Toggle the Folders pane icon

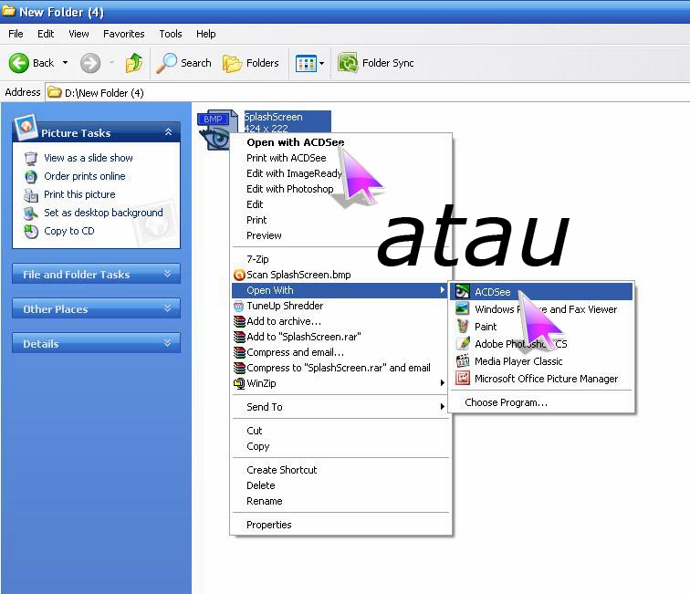(x=233, y=63)
